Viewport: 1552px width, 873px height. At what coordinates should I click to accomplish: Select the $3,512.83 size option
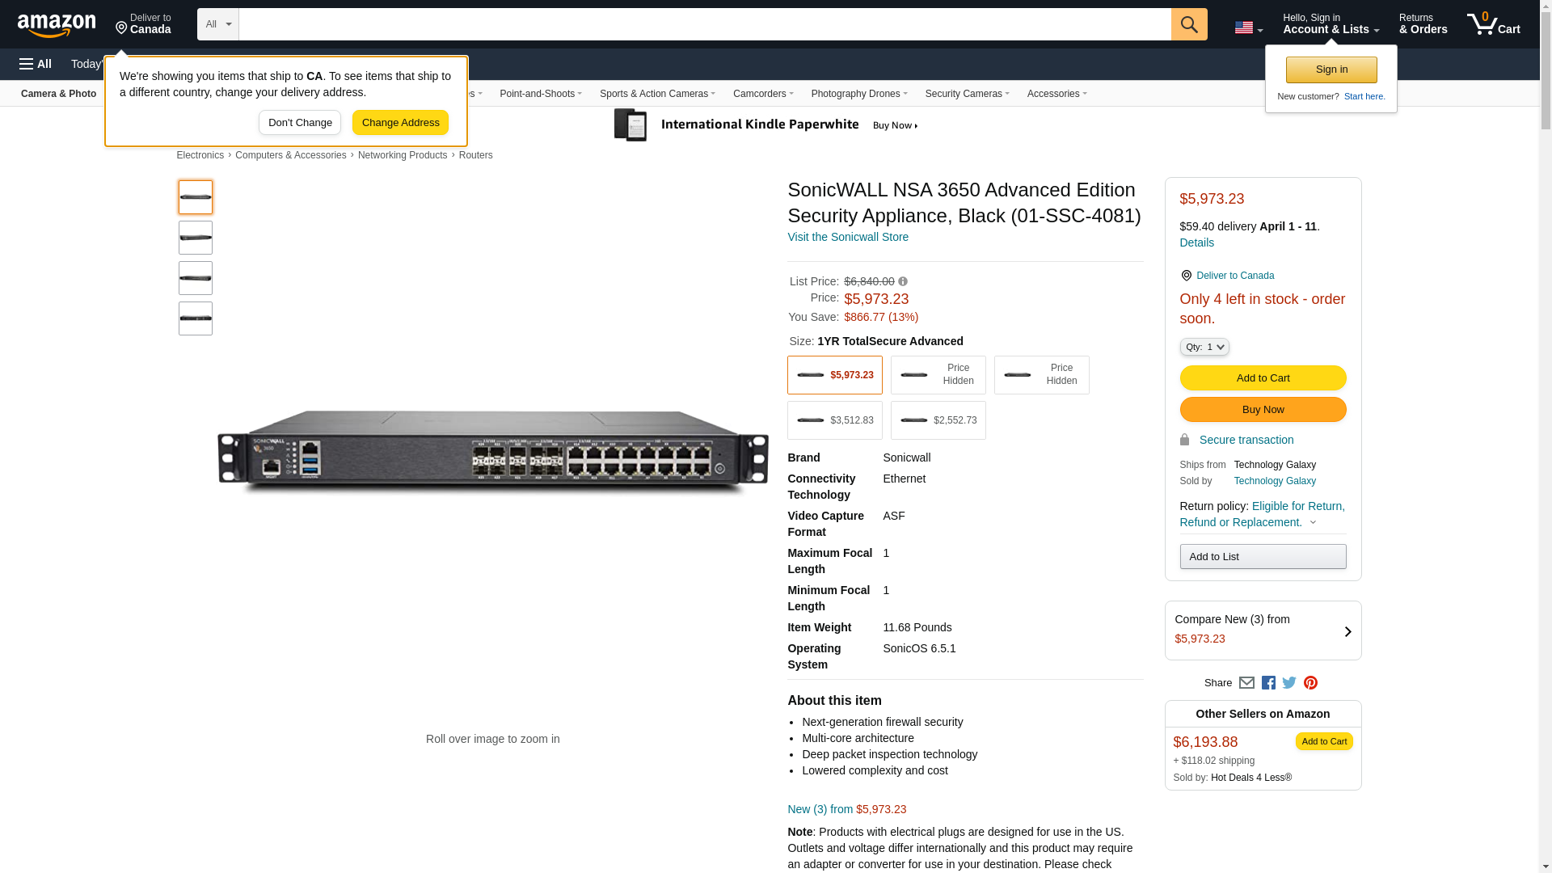[x=834, y=420]
